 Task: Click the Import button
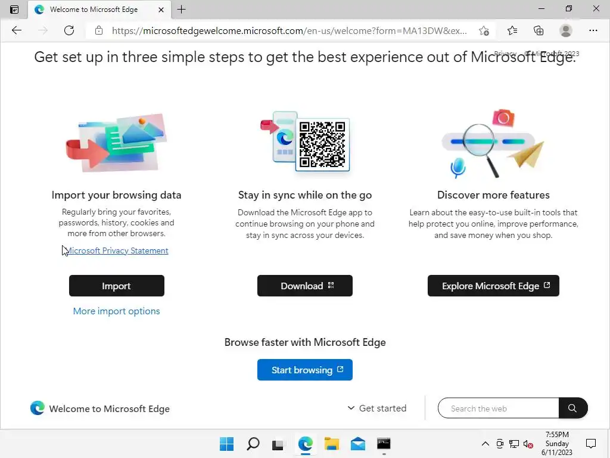pyautogui.click(x=117, y=286)
